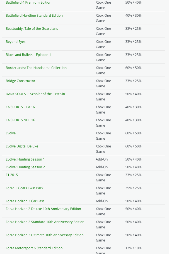Open Blues and Bullets – Episode 1
Image resolution: width=169 pixels, height=254 pixels.
(x=28, y=55)
